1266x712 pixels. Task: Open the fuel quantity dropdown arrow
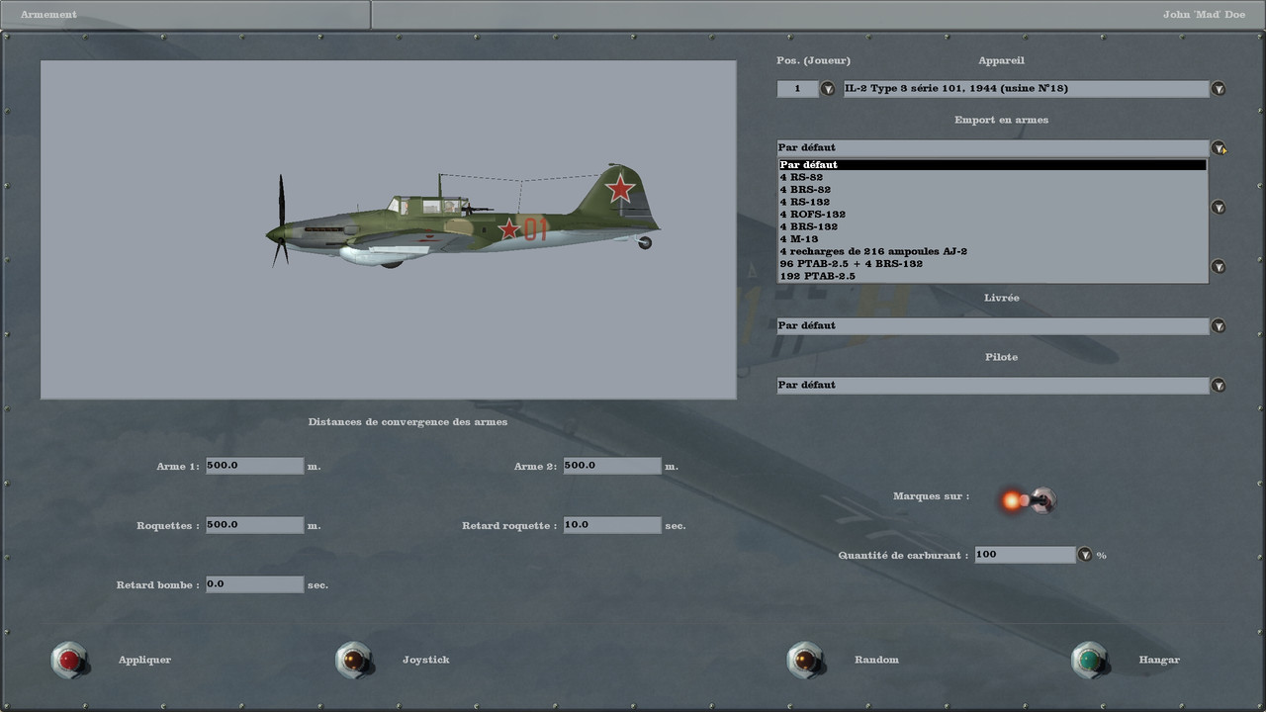point(1084,555)
